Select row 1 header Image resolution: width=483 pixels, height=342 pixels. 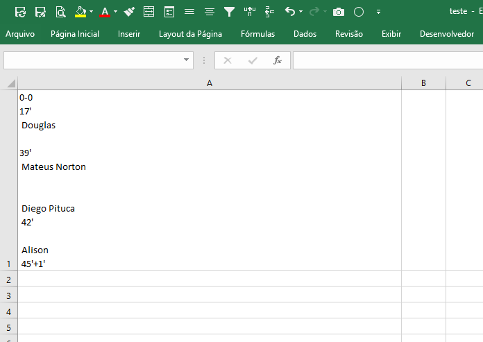(x=8, y=180)
